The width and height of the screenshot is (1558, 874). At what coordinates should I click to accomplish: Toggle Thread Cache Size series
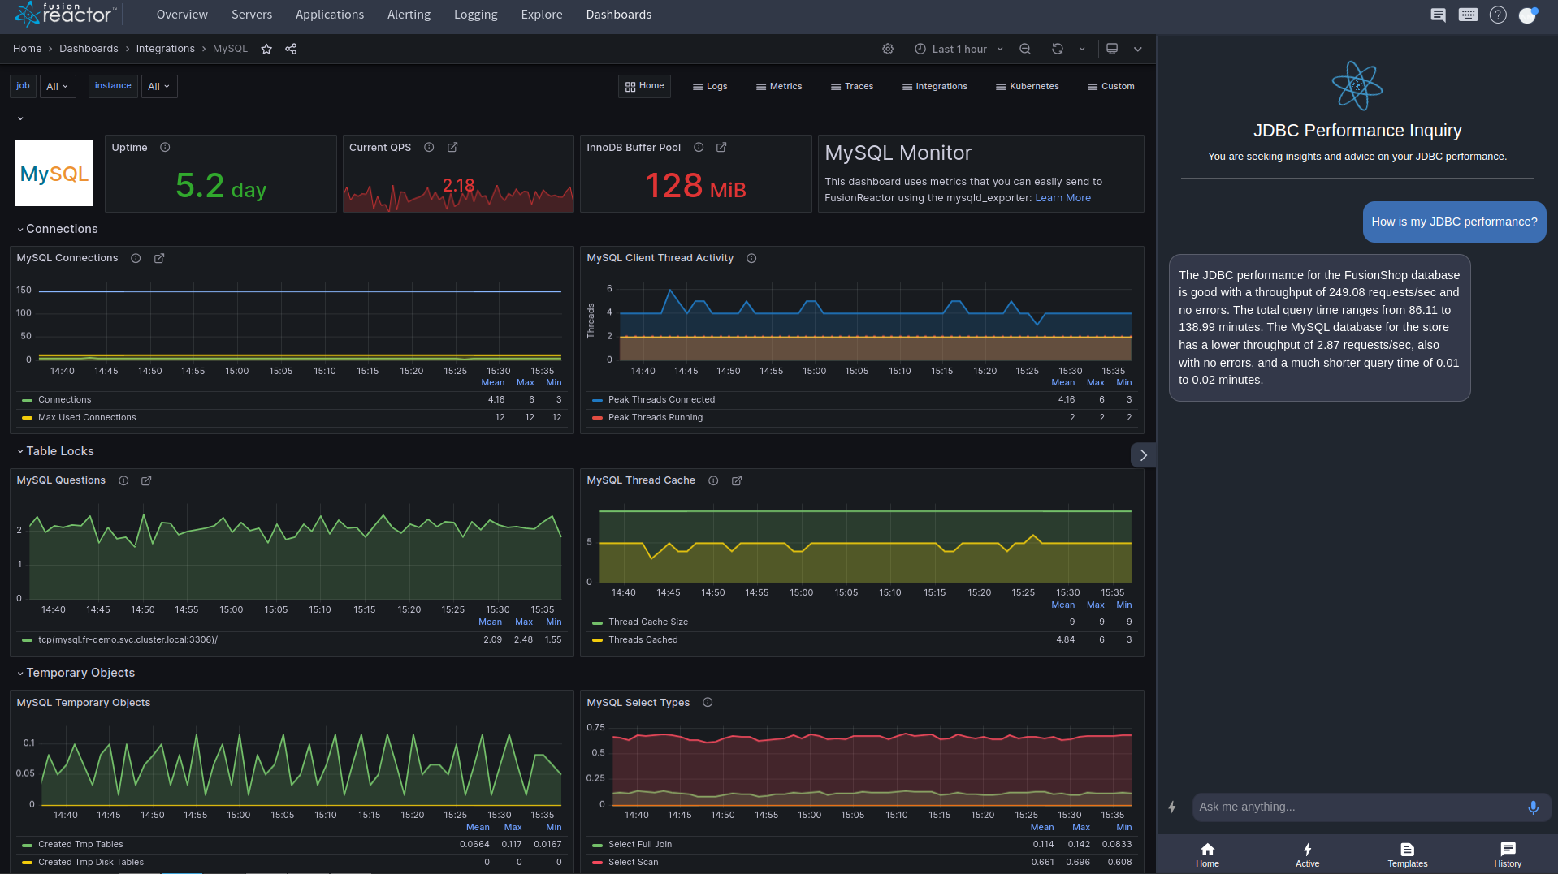click(x=647, y=622)
